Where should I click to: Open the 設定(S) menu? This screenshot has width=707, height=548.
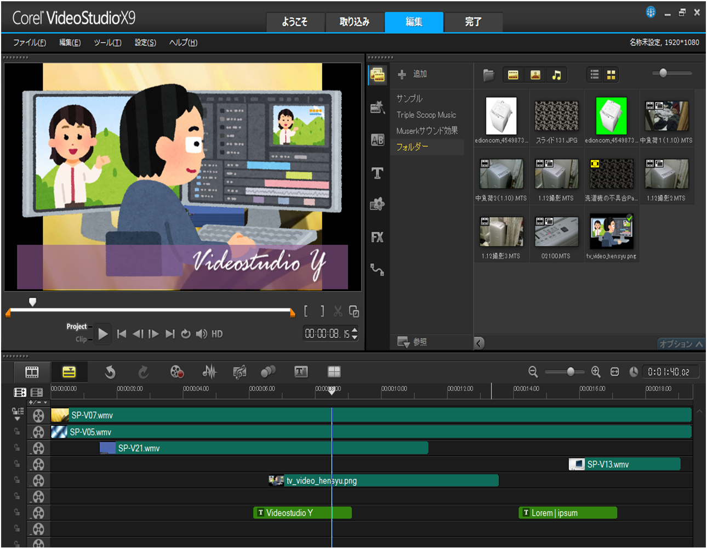(x=145, y=42)
